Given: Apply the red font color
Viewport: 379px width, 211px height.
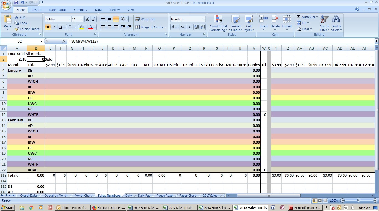Looking at the screenshot, I should coord(91,27).
